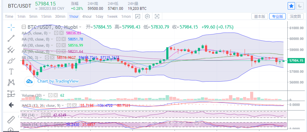Open settings gear for MA (30, close, 0)
This screenshot has width=307, height=132.
coord(58,45)
